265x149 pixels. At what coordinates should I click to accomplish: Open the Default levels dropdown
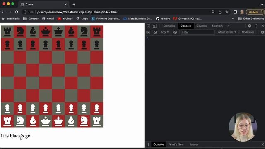(x=226, y=32)
